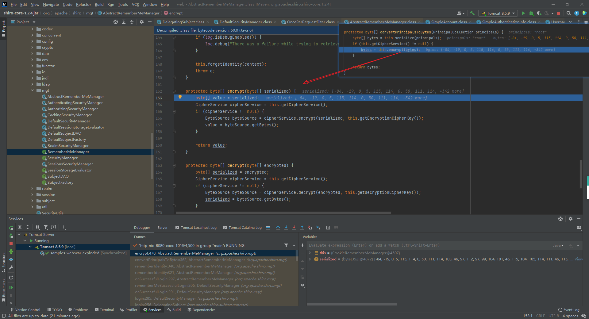Toggle the frames filter funnel icon
589x319 pixels.
click(x=286, y=245)
